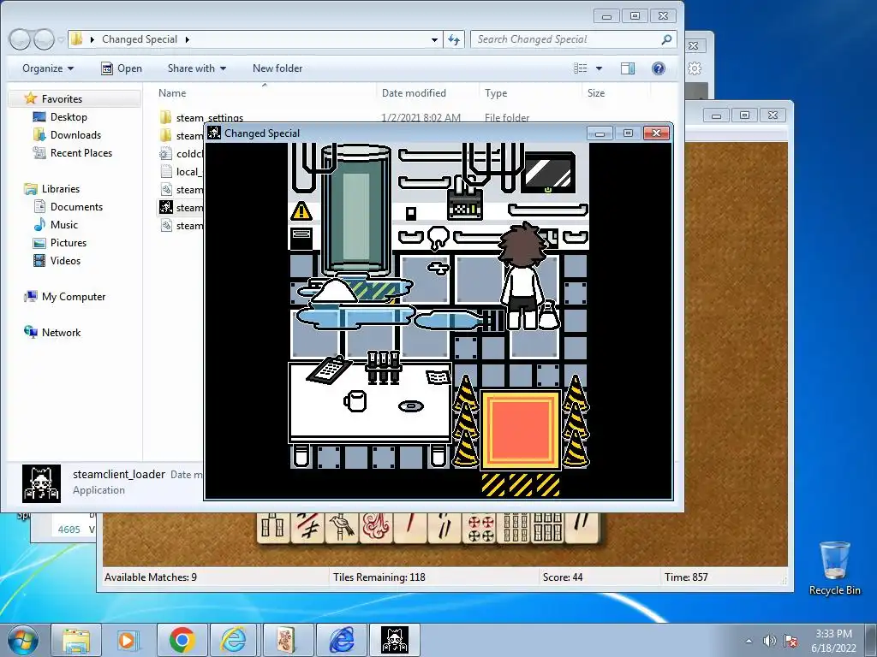
Task: Select the highlighted steamclient_loader application icon
Action: pos(166,207)
